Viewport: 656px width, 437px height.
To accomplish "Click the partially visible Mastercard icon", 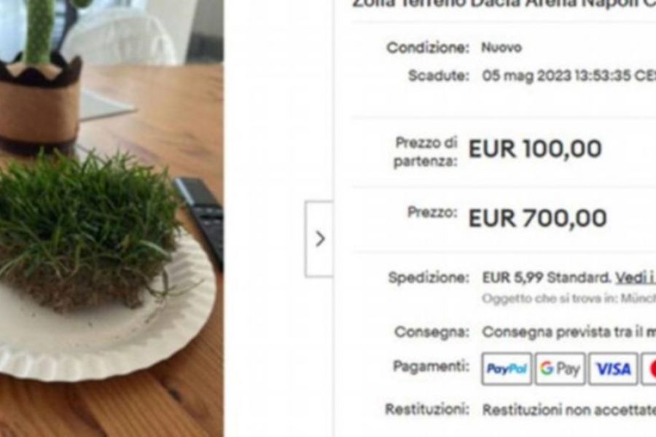I will [649, 369].
